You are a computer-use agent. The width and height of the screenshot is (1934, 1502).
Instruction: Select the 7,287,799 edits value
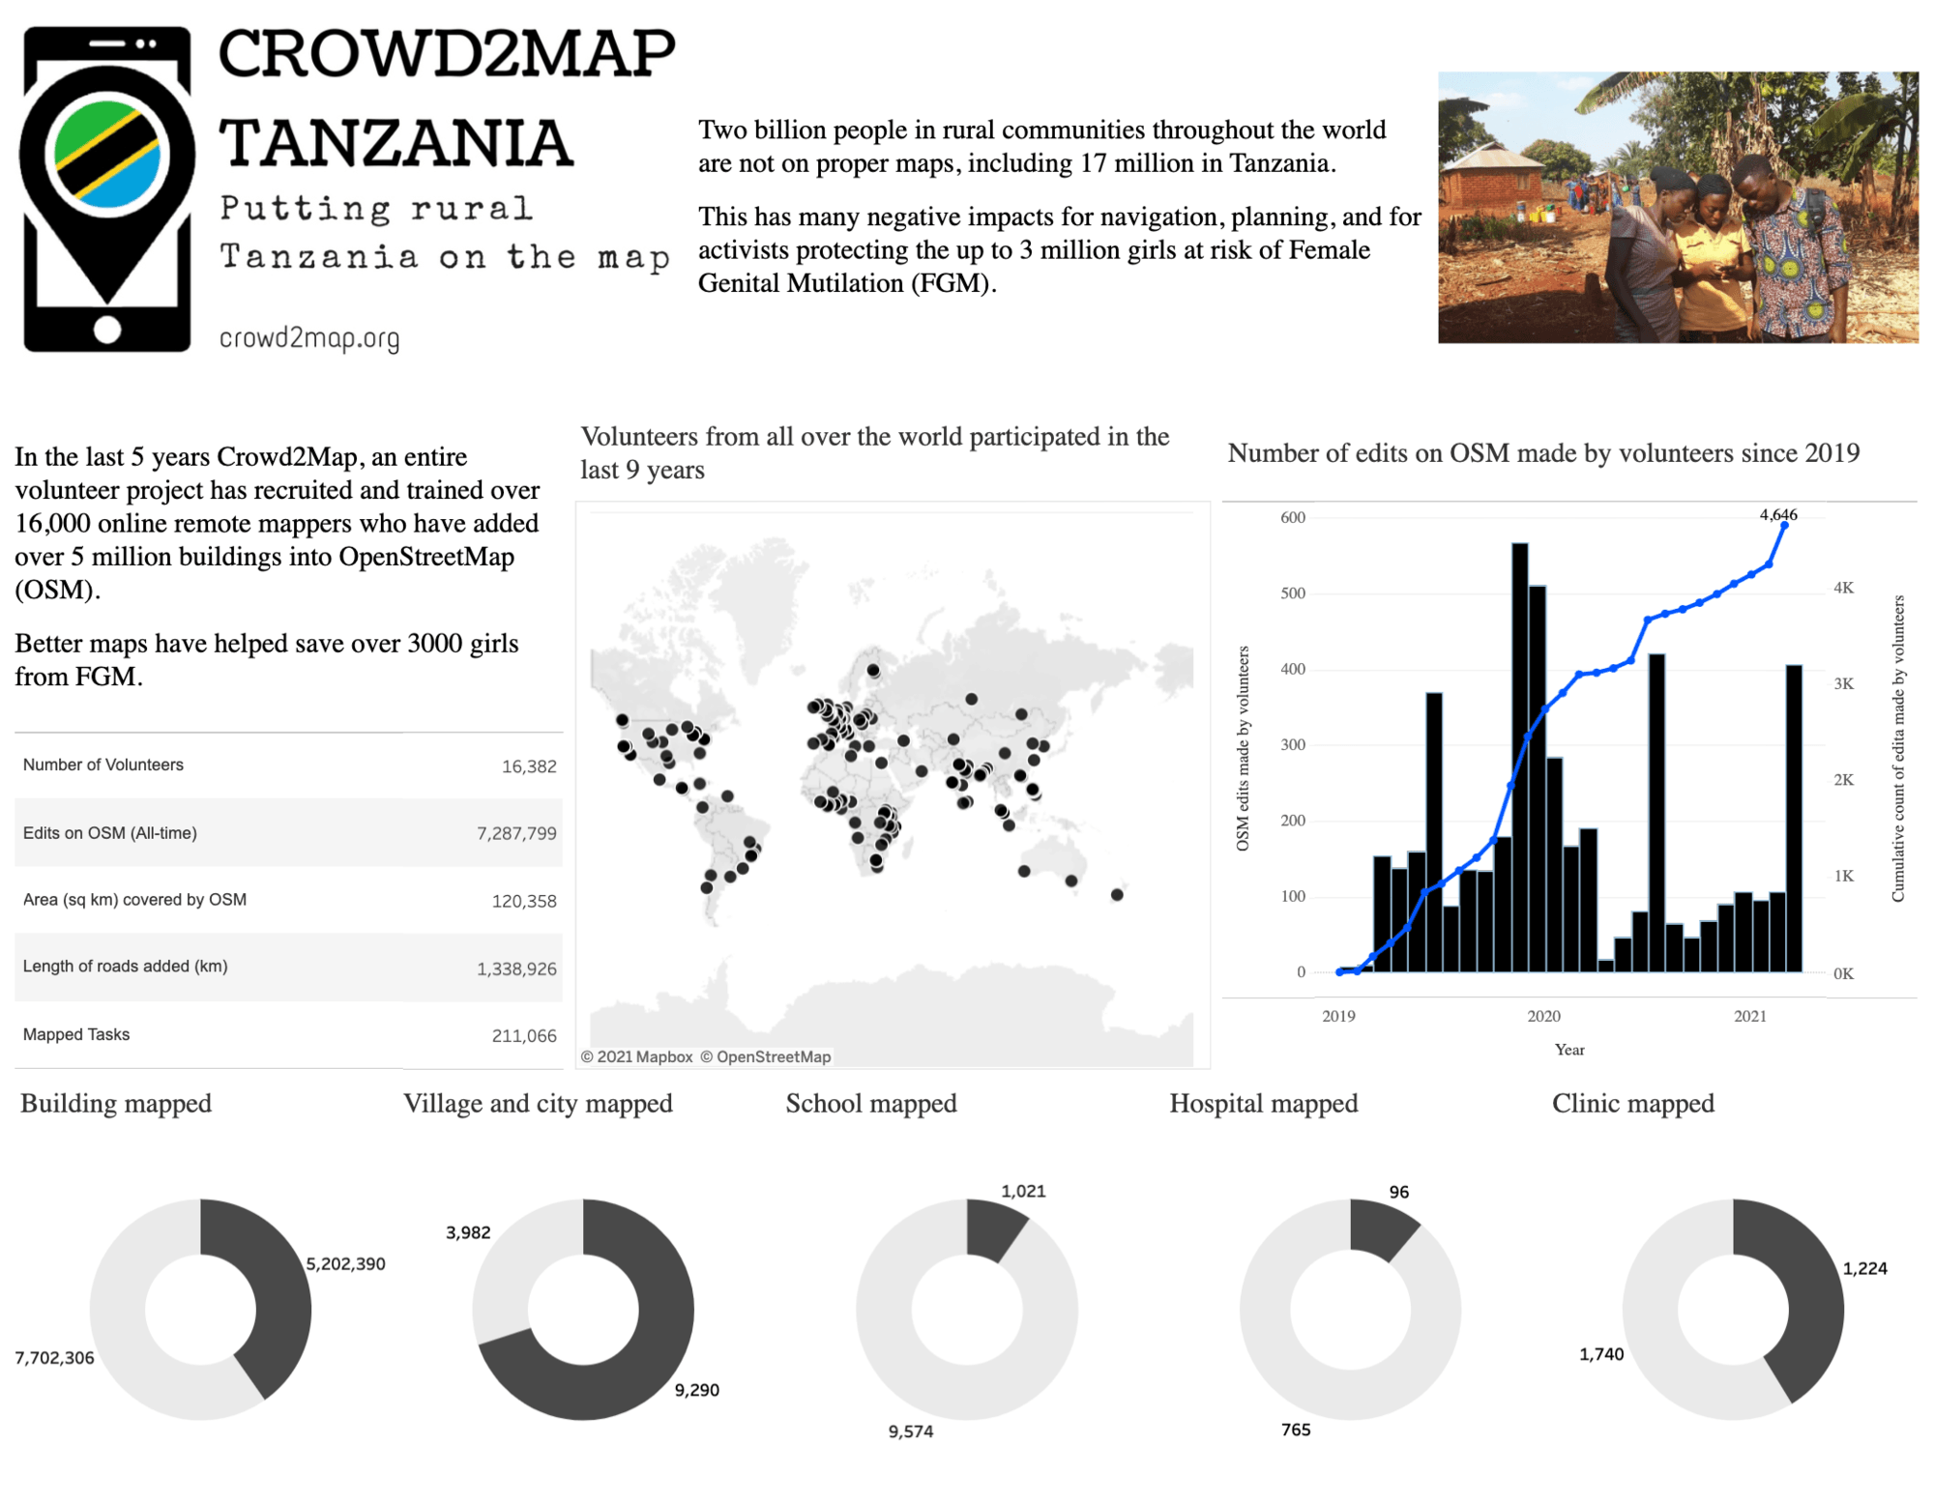[x=516, y=833]
